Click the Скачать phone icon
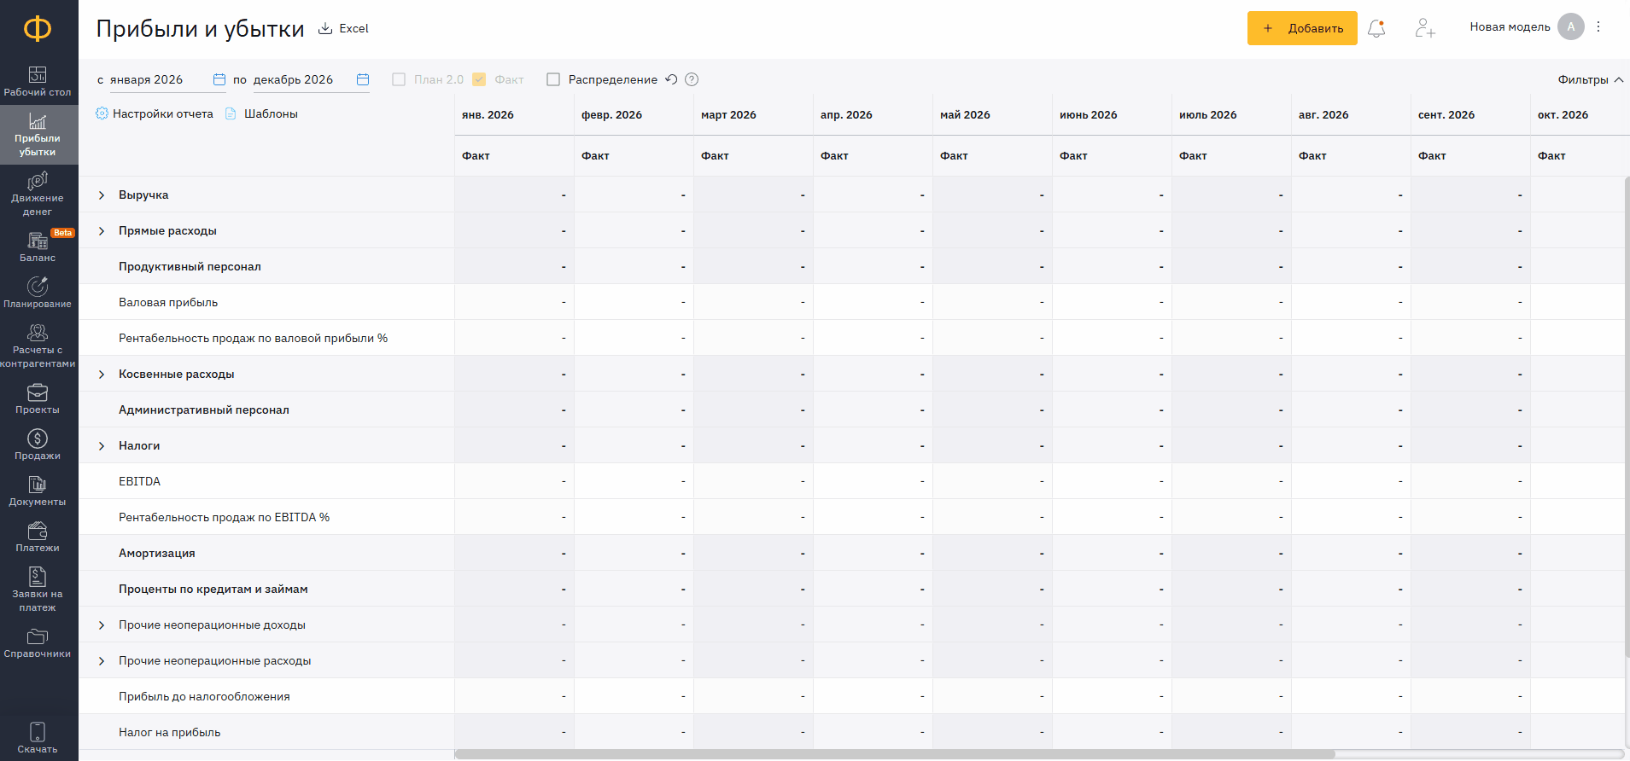The width and height of the screenshot is (1630, 761). tap(38, 732)
